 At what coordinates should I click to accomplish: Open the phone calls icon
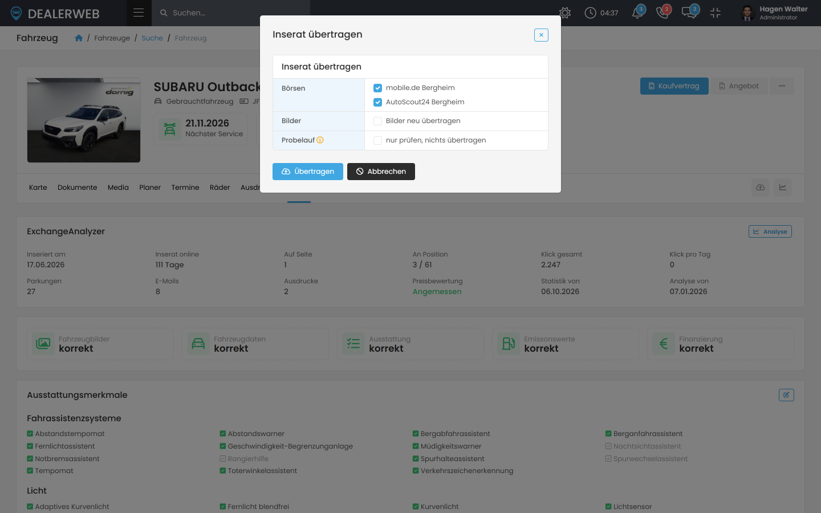point(663,13)
